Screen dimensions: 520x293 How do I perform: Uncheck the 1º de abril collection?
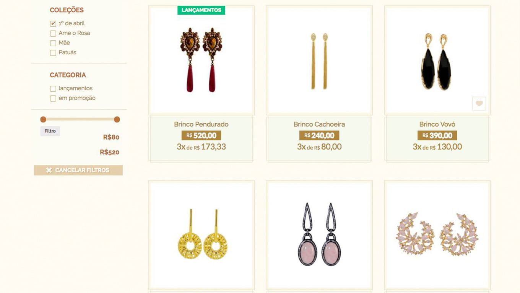53,24
